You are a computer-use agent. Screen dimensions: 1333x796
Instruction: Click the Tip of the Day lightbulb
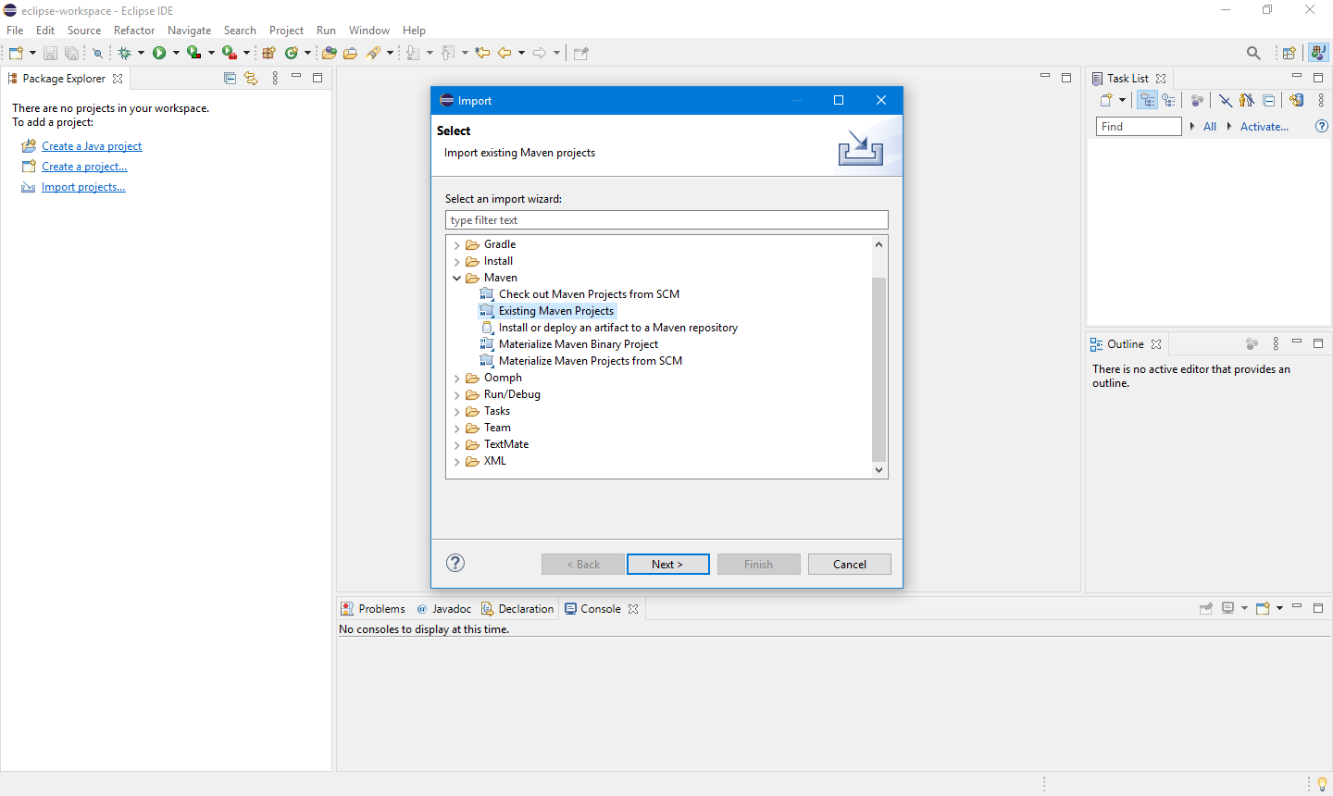[1322, 784]
